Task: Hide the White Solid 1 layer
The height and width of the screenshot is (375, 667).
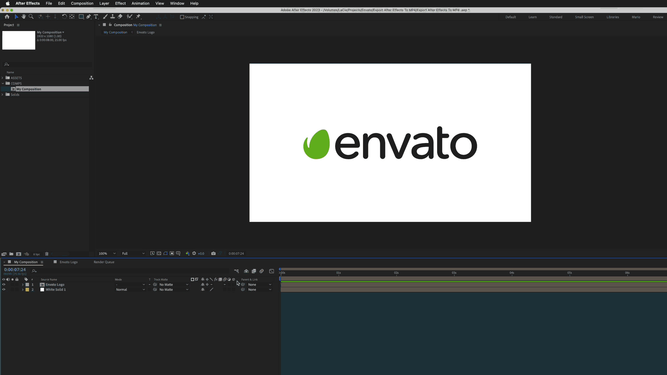Action: coord(4,289)
